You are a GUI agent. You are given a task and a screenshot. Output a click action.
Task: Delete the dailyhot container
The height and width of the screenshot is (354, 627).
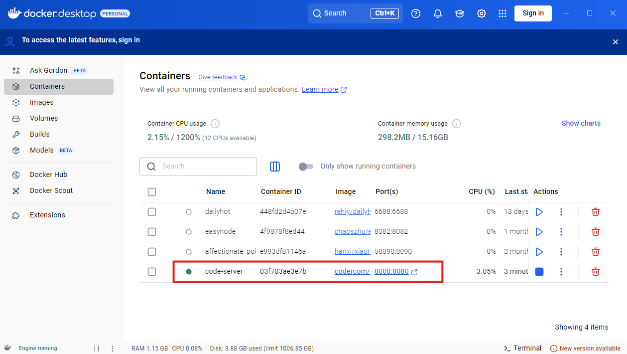(x=595, y=212)
